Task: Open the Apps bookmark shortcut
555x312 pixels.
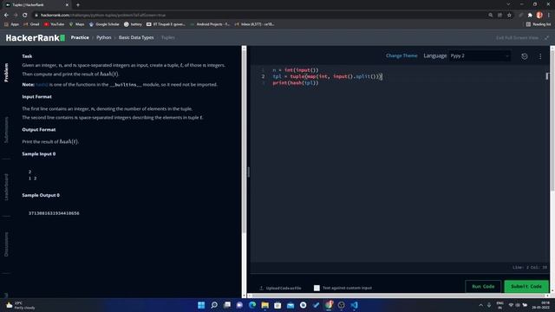Action: click(x=11, y=24)
